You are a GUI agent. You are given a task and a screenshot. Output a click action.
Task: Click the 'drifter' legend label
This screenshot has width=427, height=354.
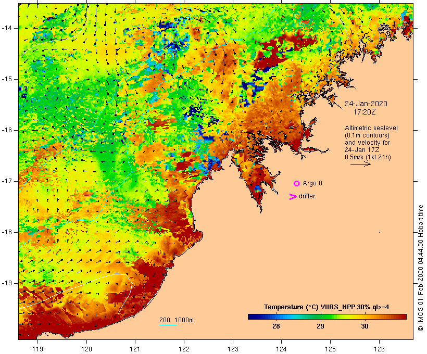pos(307,196)
